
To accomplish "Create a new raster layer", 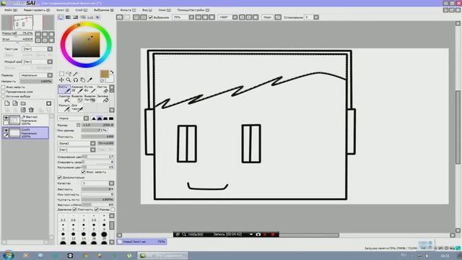I will tap(7, 103).
